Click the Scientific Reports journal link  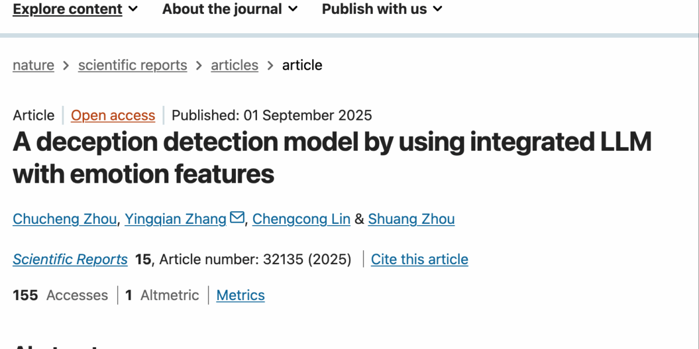coord(70,259)
